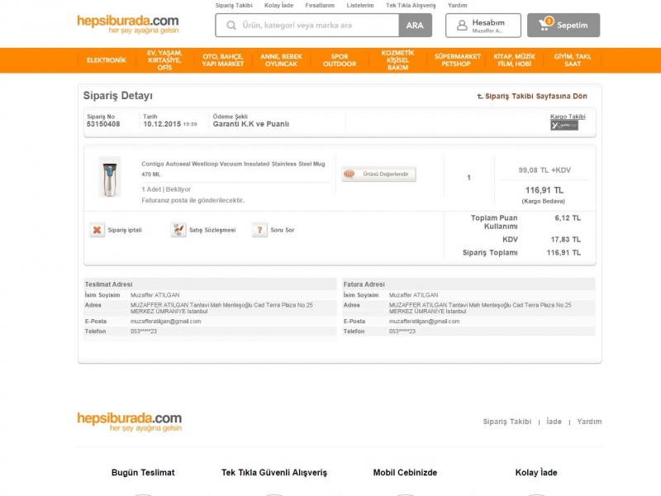Open Yardım in the top menu
The image size is (661, 496).
(458, 6)
